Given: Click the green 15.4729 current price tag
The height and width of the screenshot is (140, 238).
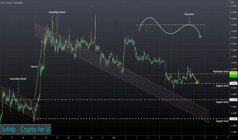Looking at the screenshot, I should pos(234,76).
